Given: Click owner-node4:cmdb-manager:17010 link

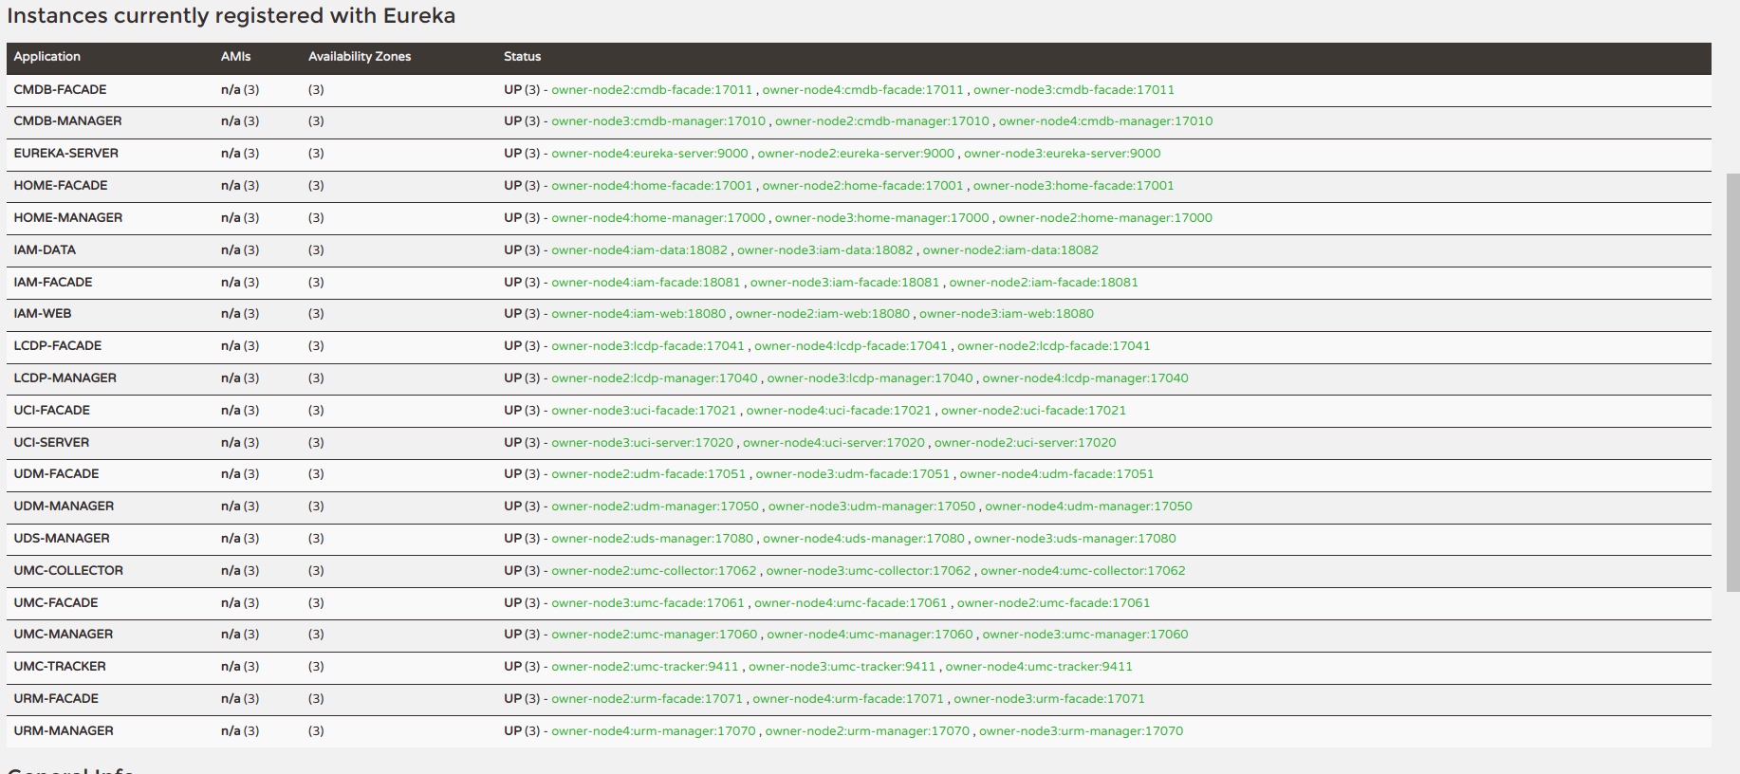Looking at the screenshot, I should tap(1105, 121).
